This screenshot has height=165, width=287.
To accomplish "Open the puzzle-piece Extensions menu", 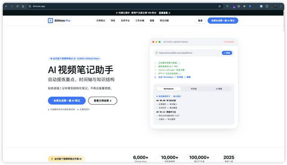I will [267, 6].
